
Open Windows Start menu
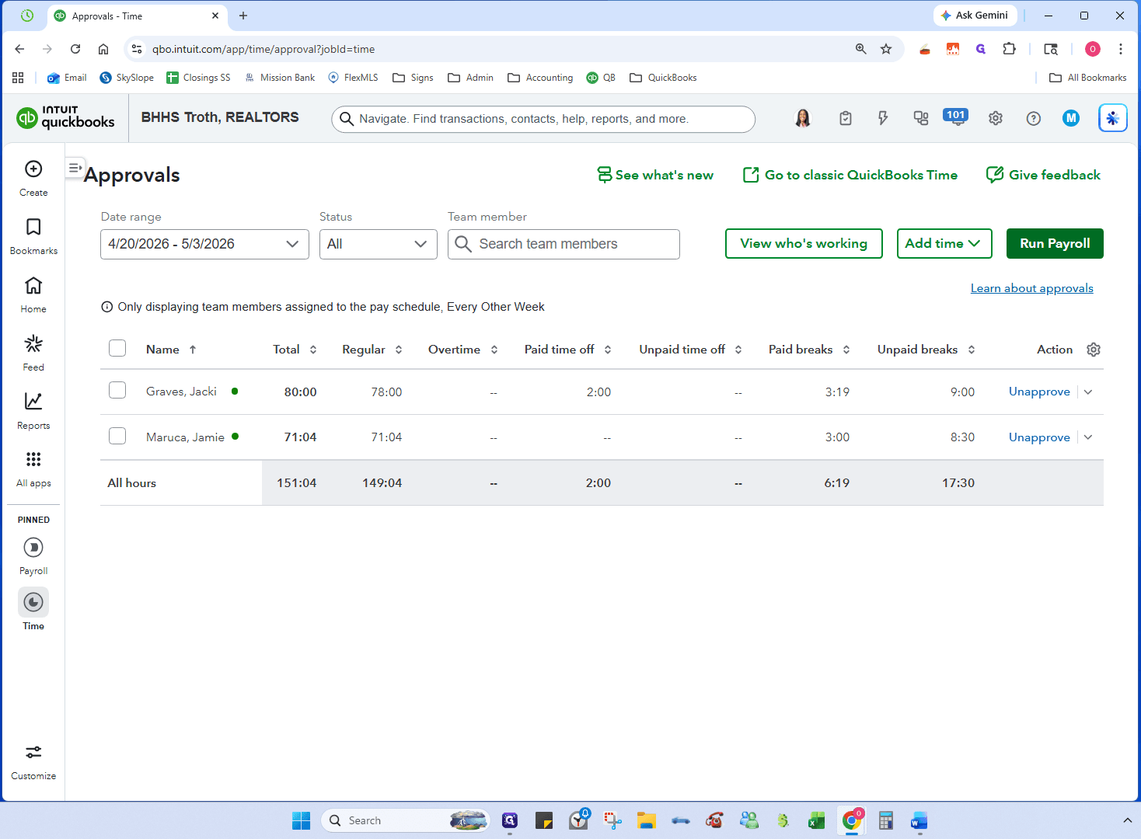[301, 820]
